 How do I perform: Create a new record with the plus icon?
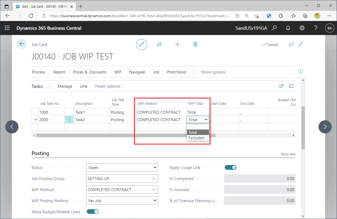tap(177, 44)
